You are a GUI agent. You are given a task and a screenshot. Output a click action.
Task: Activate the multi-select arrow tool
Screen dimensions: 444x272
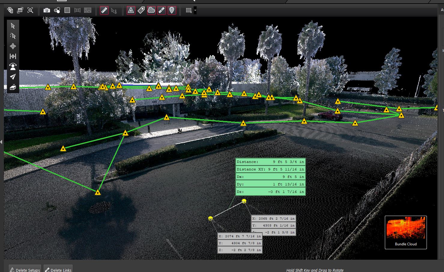click(x=13, y=36)
